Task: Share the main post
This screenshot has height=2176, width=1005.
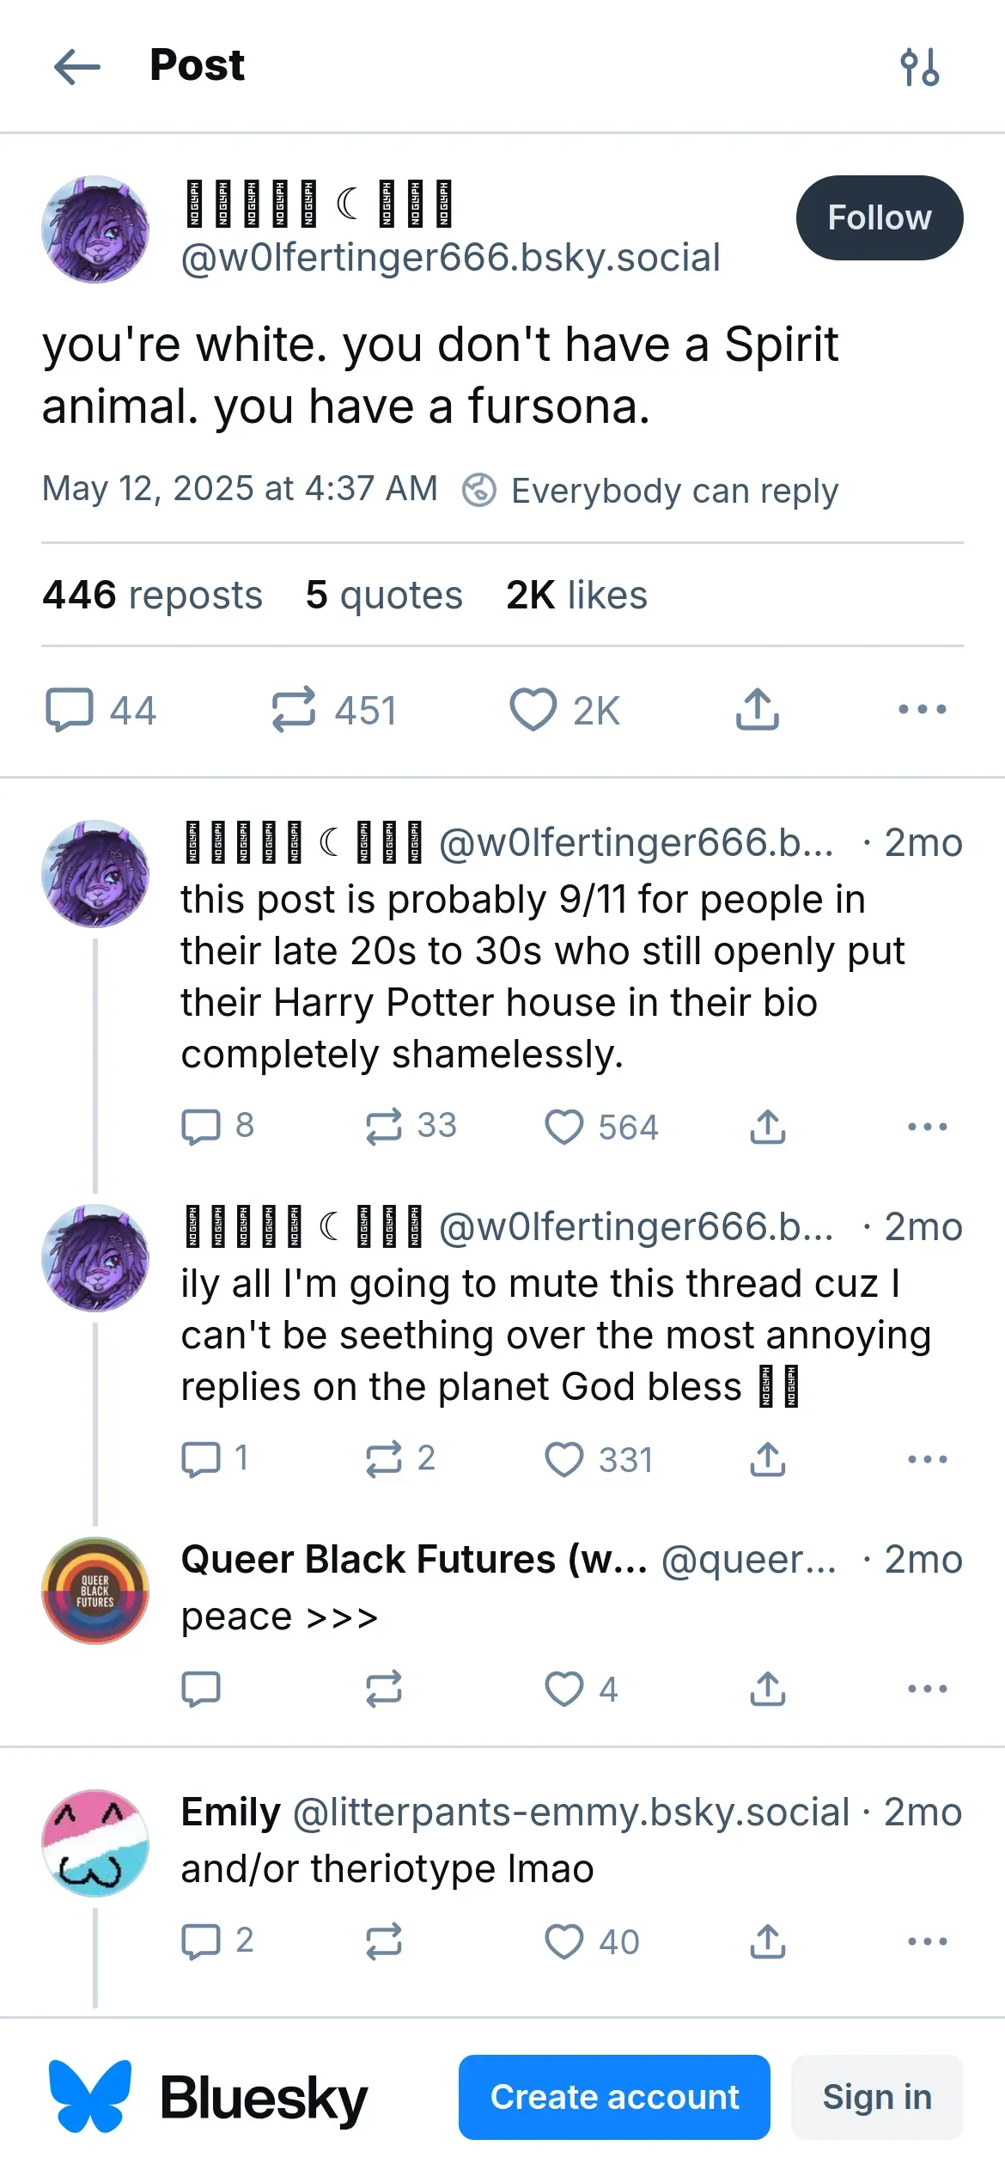Action: pyautogui.click(x=757, y=710)
